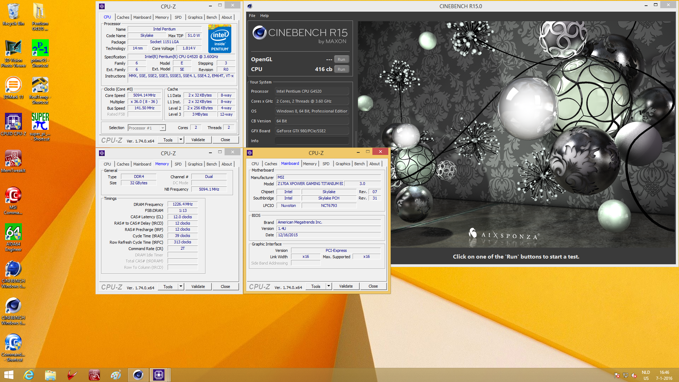This screenshot has width=679, height=382.
Task: Select the Core Speed value 5094.14 MHz
Action: pyautogui.click(x=144, y=95)
